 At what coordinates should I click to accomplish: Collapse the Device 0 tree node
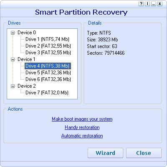tap(13, 33)
